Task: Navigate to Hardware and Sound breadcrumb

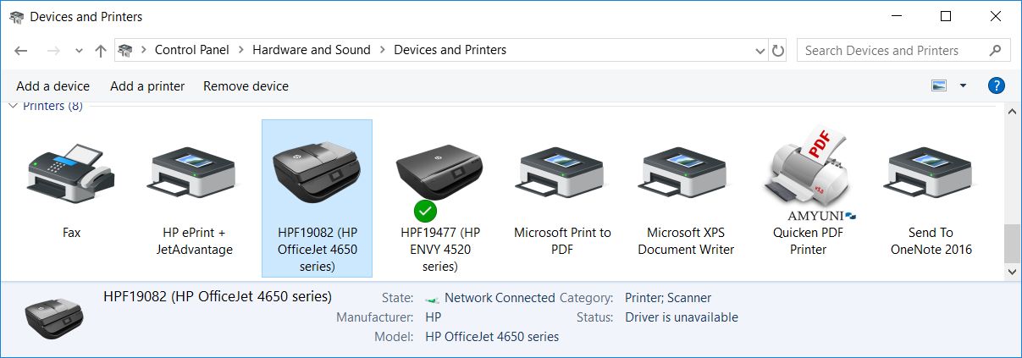Action: (312, 50)
